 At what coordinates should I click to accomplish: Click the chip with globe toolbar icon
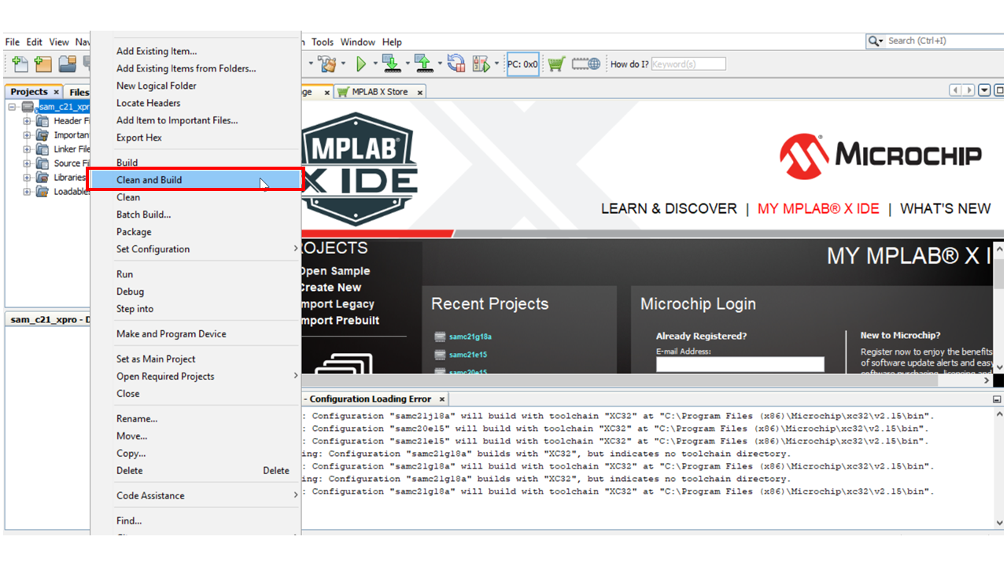(586, 64)
